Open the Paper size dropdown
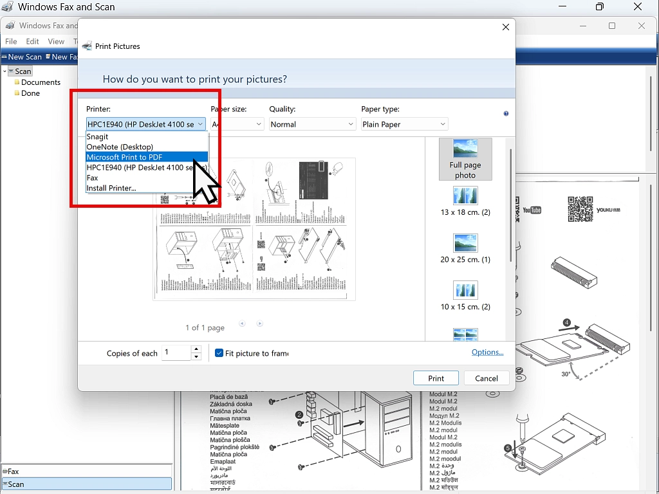The image size is (659, 494). click(x=237, y=124)
